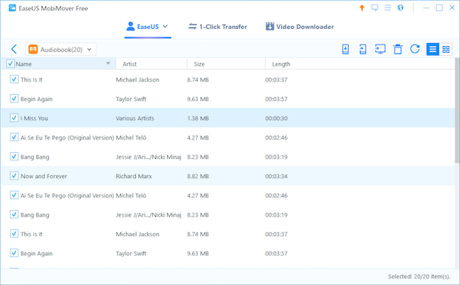Click the vertical scrollbar thumb

pyautogui.click(x=457, y=111)
